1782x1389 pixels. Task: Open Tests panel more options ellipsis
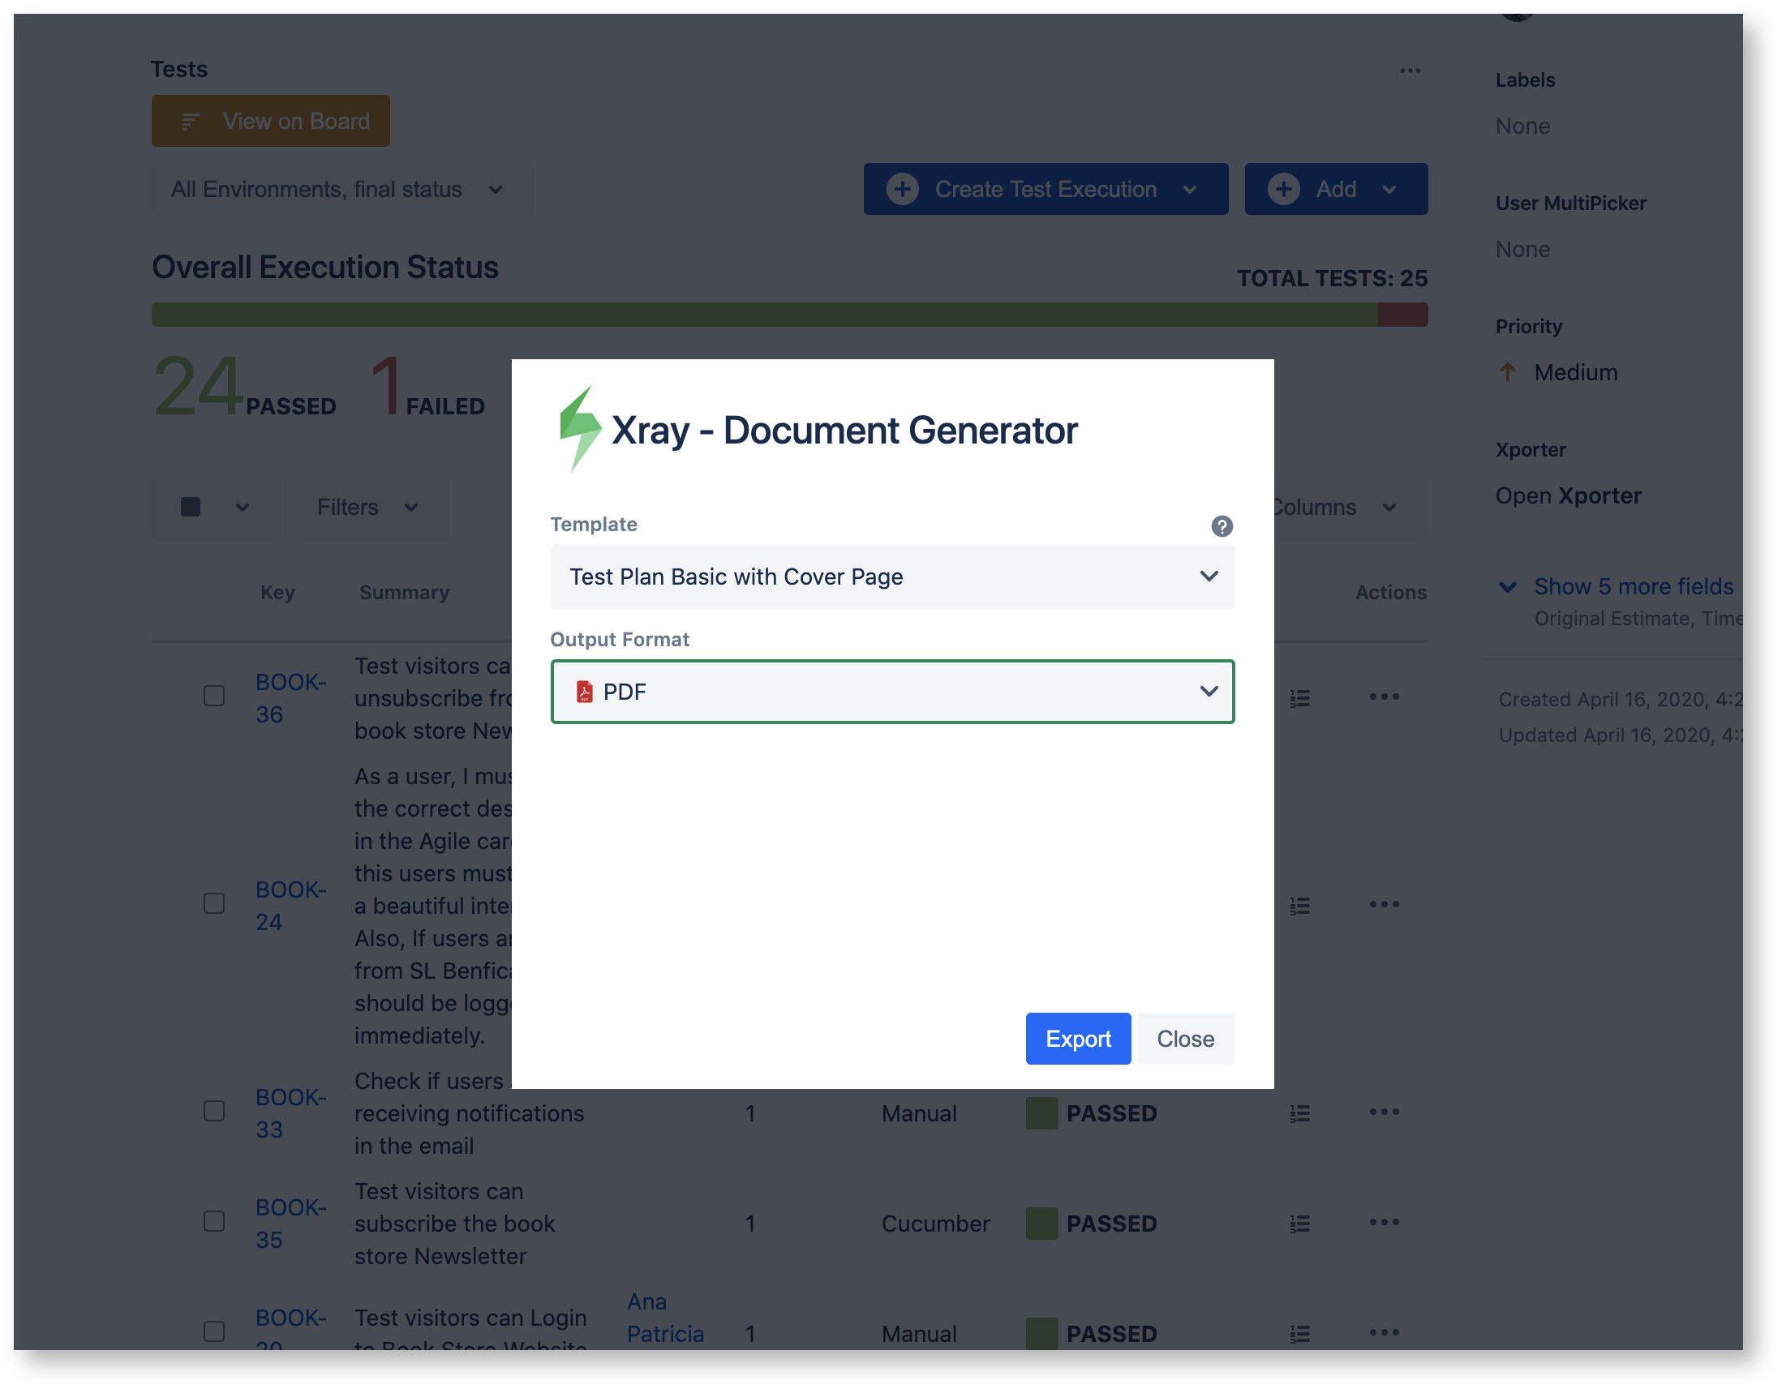pyautogui.click(x=1410, y=71)
